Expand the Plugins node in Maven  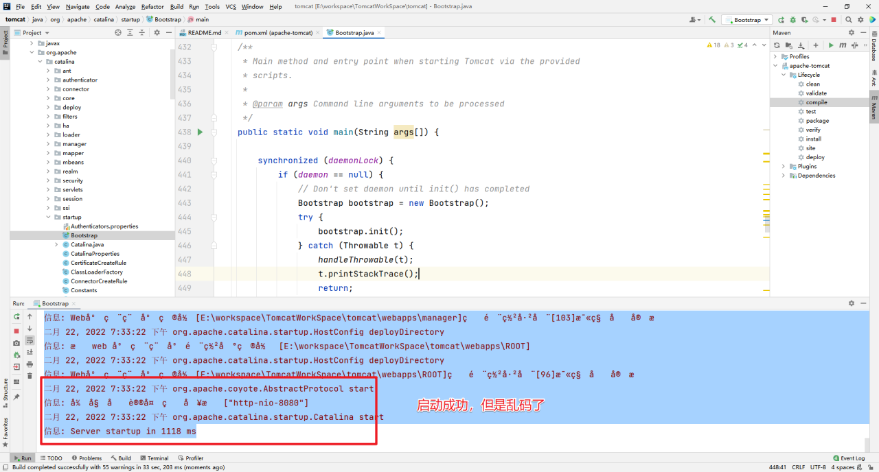point(784,166)
